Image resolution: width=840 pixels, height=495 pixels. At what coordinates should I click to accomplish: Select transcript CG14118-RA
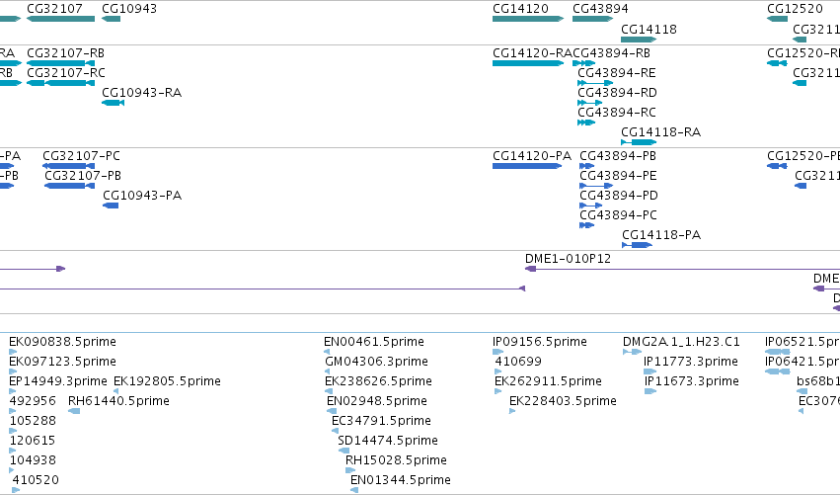pyautogui.click(x=639, y=142)
